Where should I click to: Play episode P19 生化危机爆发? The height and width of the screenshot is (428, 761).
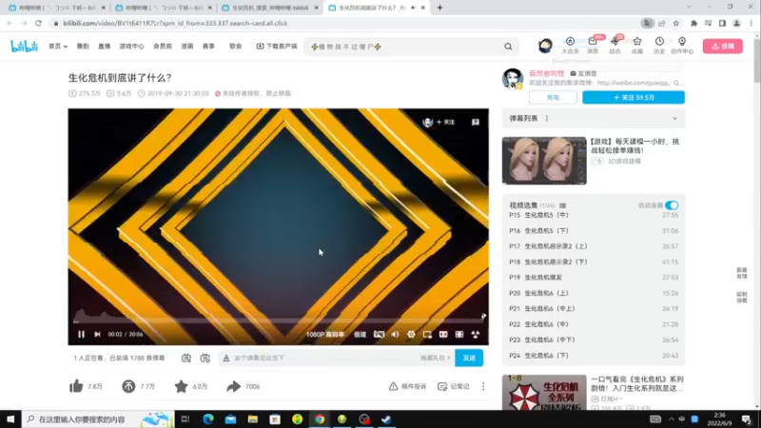[594, 277]
